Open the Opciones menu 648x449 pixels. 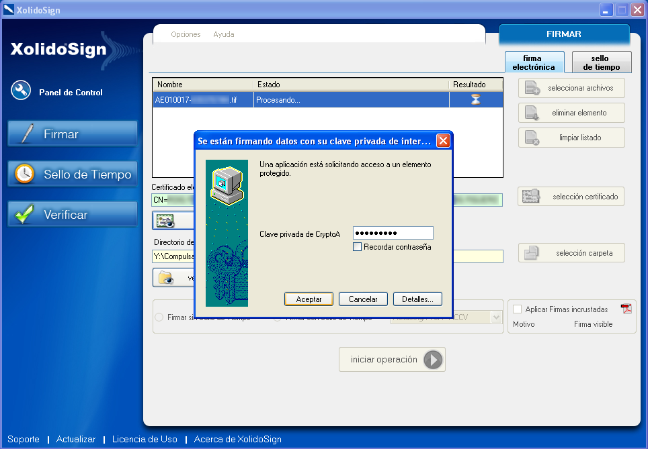tap(186, 34)
